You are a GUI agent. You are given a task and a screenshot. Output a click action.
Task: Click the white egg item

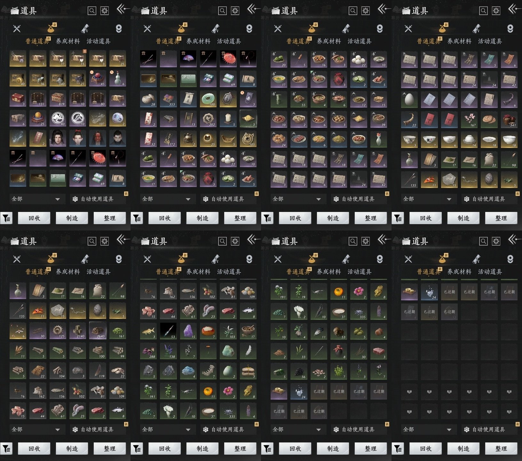(409, 99)
